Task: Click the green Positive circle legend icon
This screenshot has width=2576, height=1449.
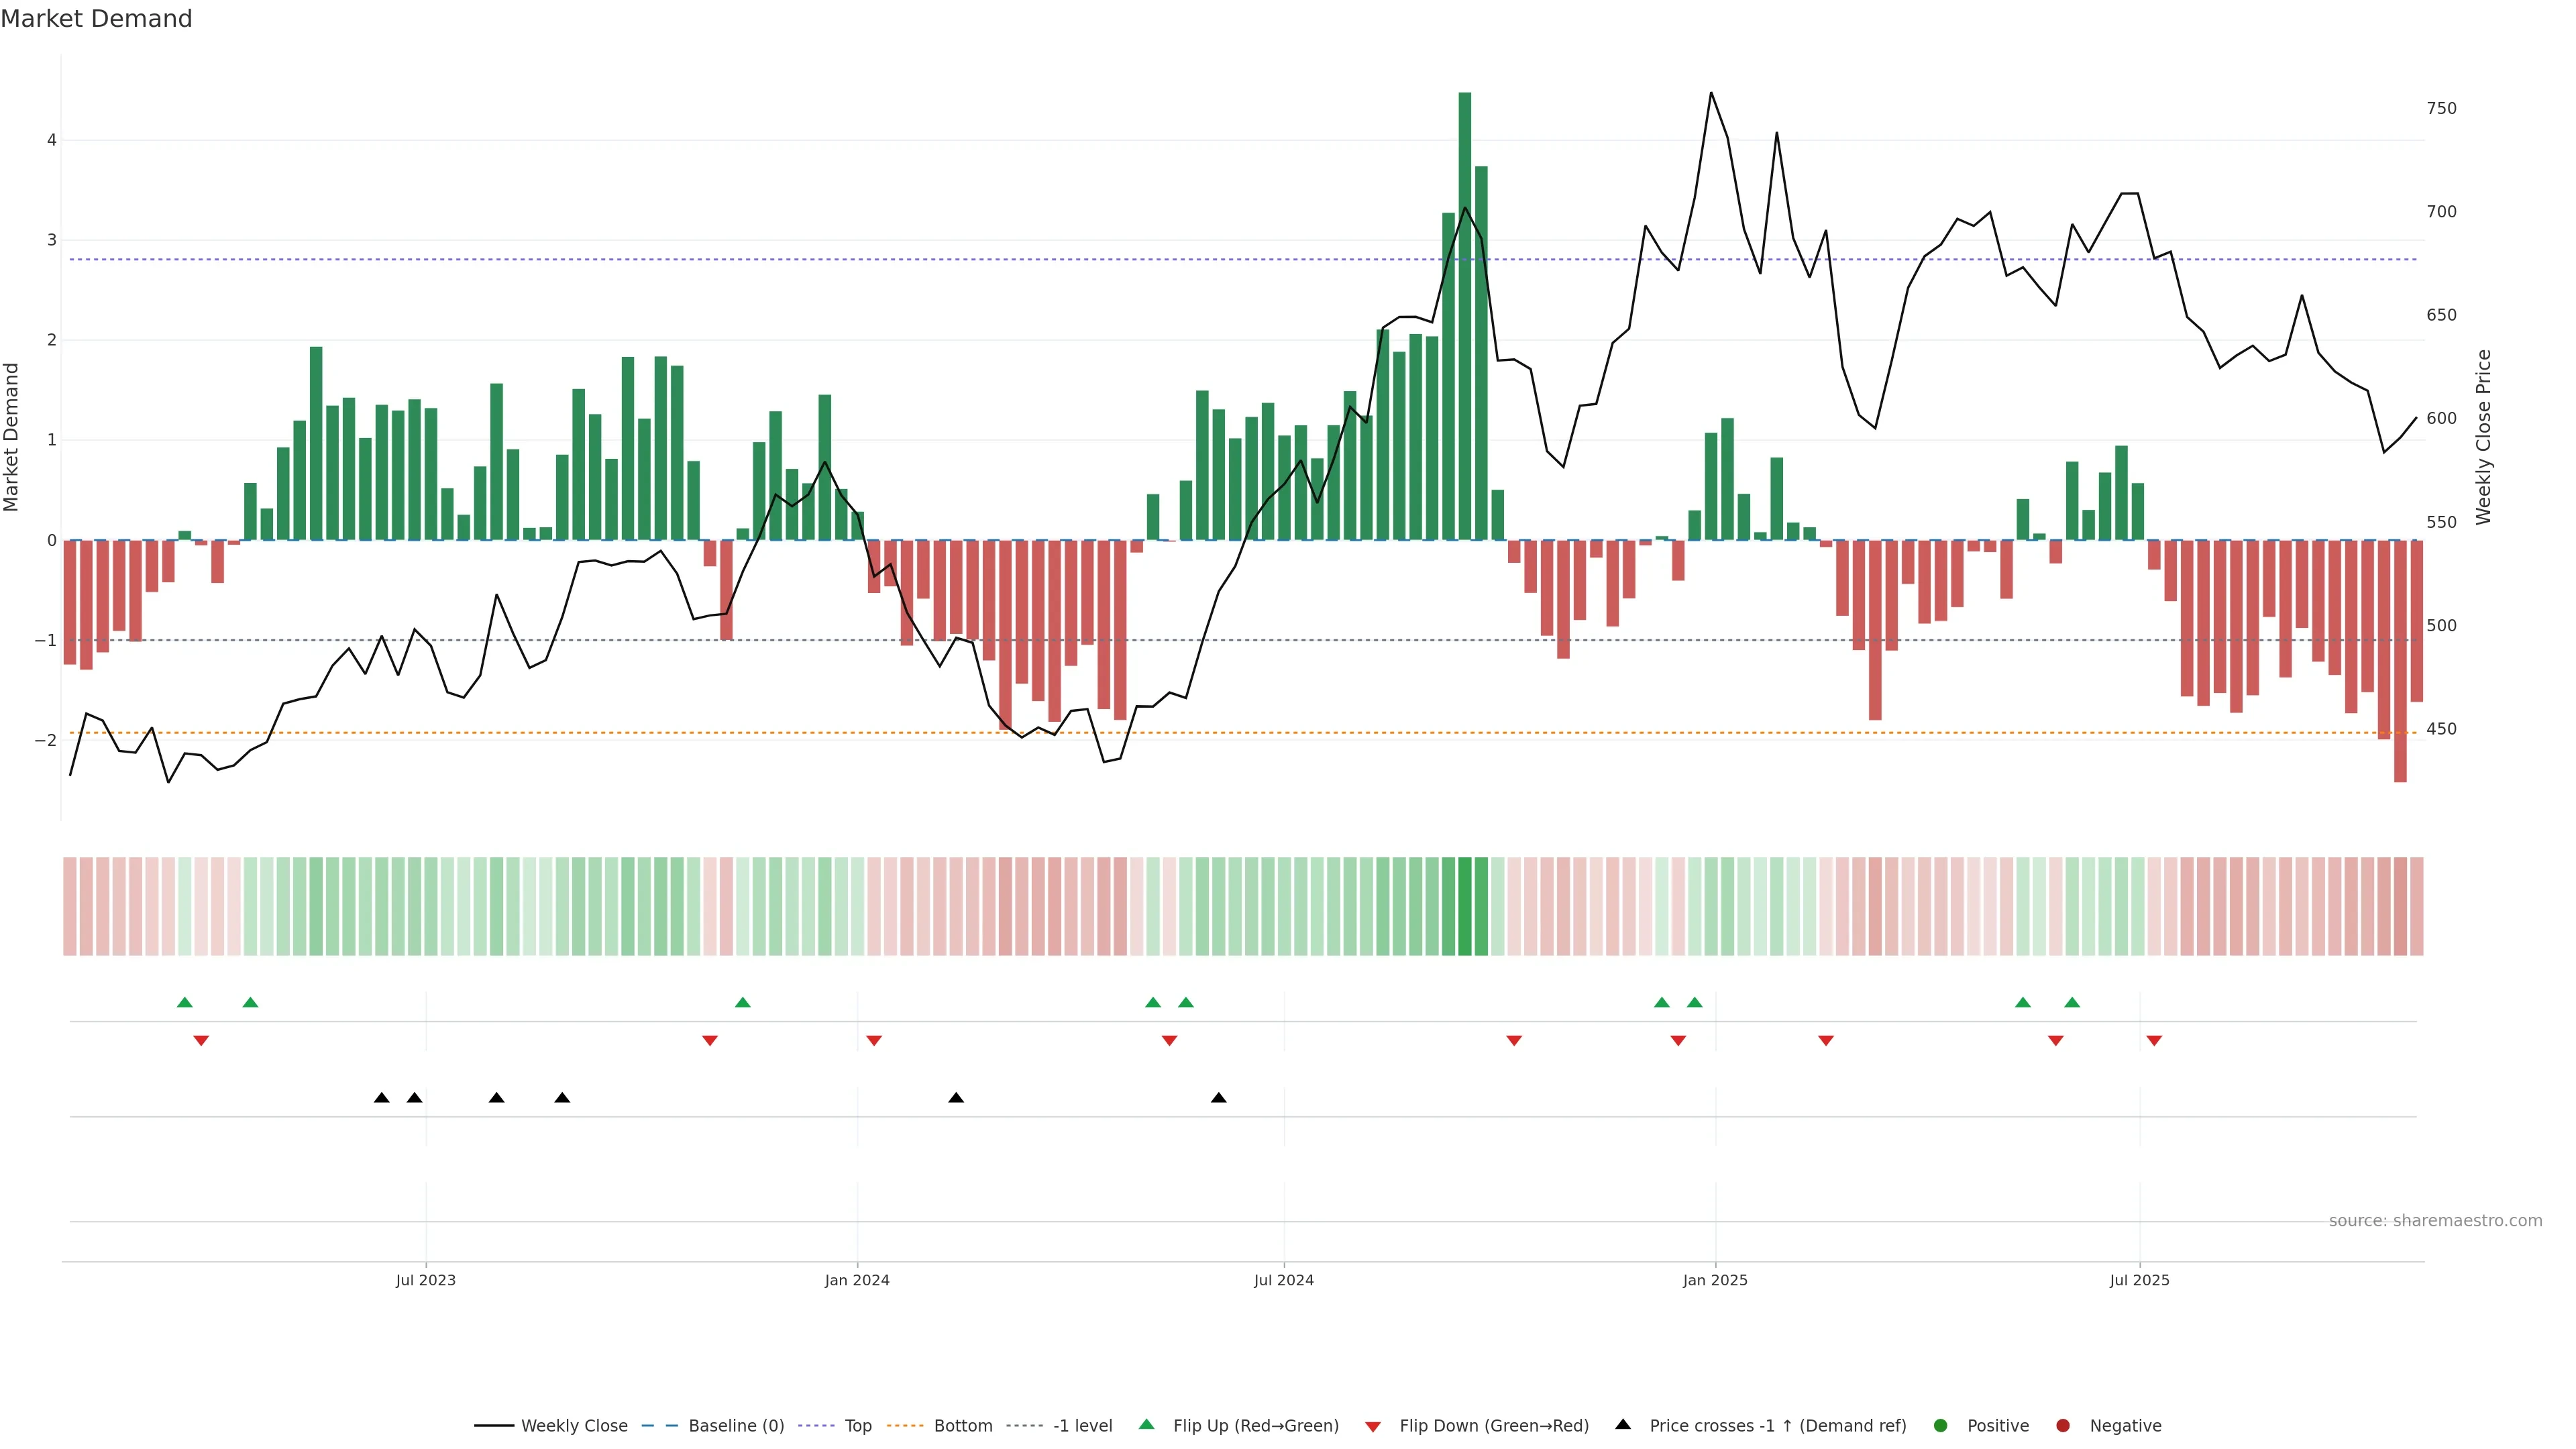Action: tap(1941, 1426)
